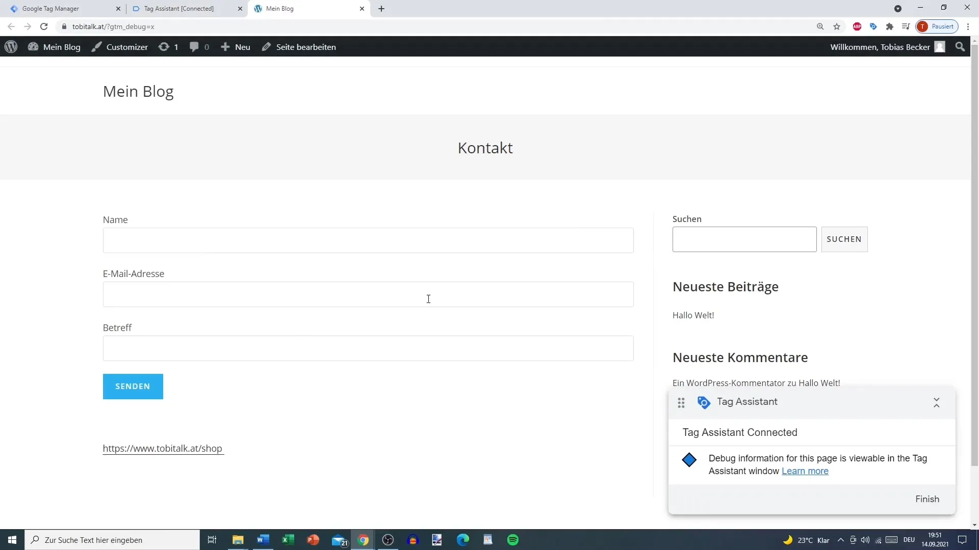Submit the form with SENDEN
Image resolution: width=979 pixels, height=550 pixels.
click(133, 387)
